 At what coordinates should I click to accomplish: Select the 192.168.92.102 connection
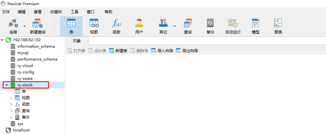click(27, 40)
